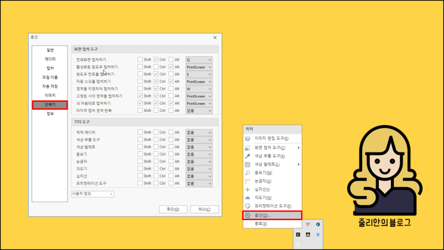Open 이미지 편집 도구 image editor icon in tray menu
444x250 pixels.
(x=247, y=139)
